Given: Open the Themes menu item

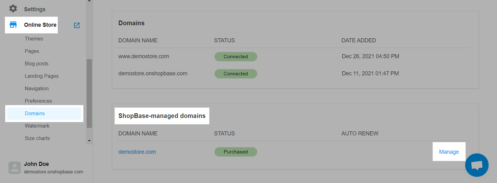Looking at the screenshot, I should pyautogui.click(x=34, y=39).
